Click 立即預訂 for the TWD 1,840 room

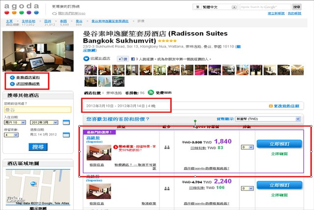[279, 144]
